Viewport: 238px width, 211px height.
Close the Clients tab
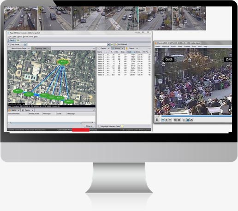click(137, 48)
